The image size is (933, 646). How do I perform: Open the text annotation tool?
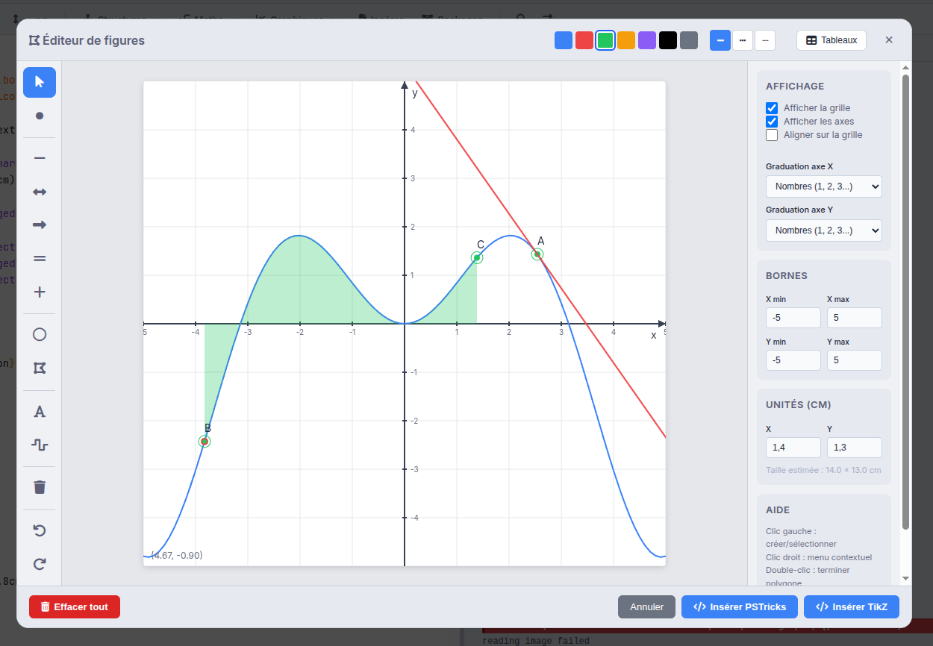(39, 411)
